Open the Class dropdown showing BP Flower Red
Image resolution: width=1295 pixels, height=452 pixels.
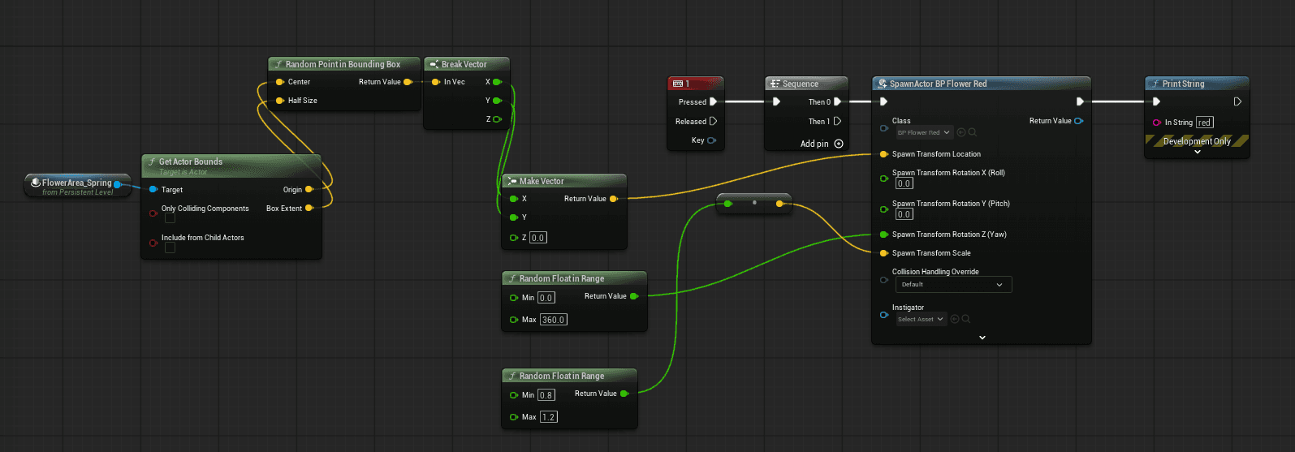(923, 132)
